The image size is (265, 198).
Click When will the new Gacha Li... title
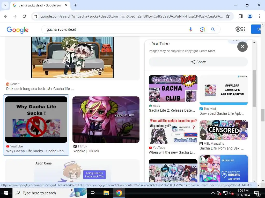point(172,152)
